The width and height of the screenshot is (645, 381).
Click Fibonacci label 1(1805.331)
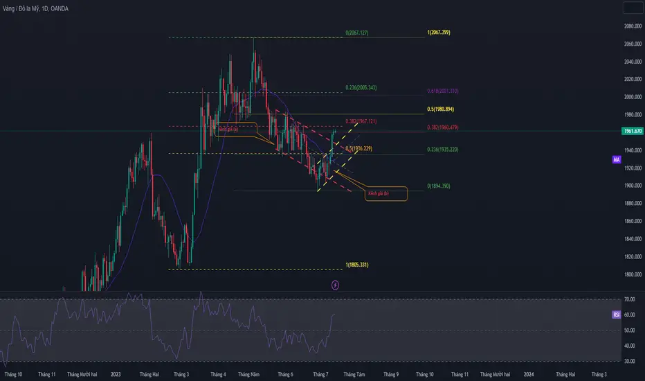357,265
